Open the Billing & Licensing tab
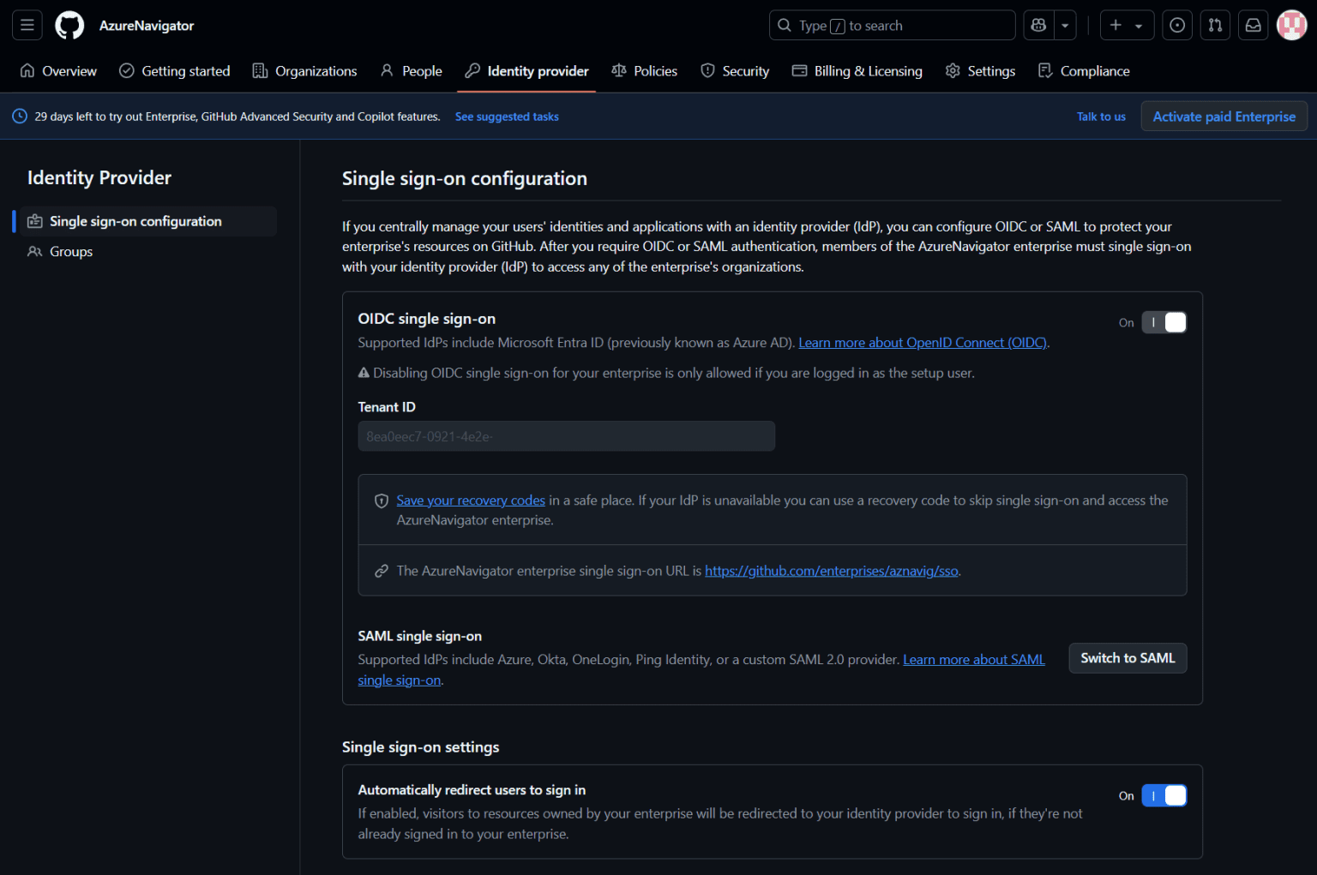This screenshot has height=875, width=1317. point(857,71)
